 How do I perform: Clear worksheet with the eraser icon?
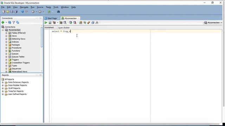click(x=89, y=22)
